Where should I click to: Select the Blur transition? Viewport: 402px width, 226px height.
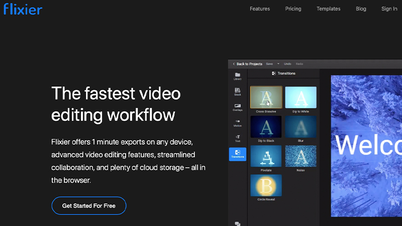click(x=300, y=127)
